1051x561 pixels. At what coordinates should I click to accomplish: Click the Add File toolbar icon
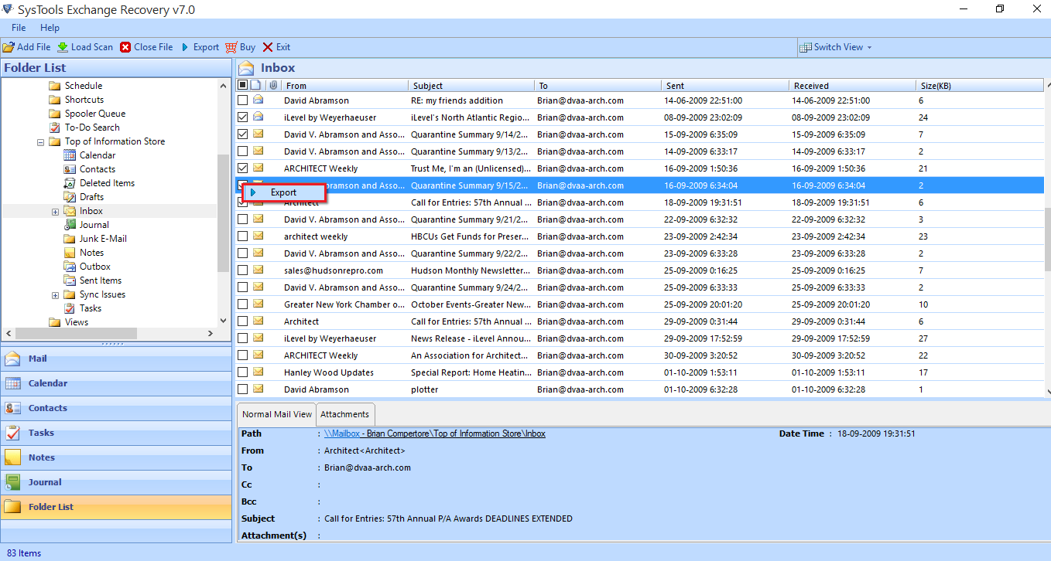pyautogui.click(x=9, y=47)
